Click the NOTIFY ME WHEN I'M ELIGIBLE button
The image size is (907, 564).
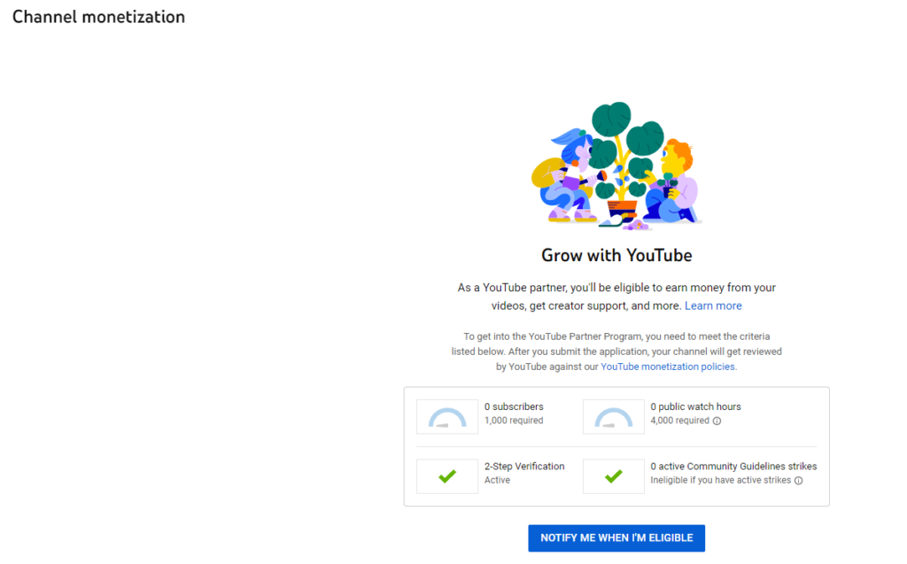616,538
